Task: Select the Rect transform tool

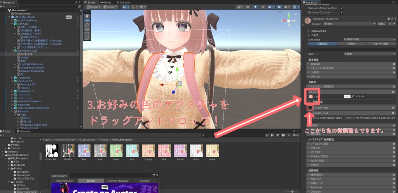Action: pos(87,33)
